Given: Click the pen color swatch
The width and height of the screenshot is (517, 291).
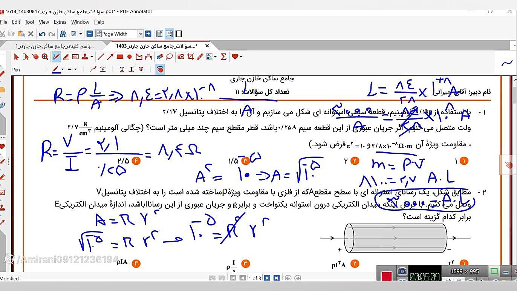Looking at the screenshot, I should tap(56, 70).
